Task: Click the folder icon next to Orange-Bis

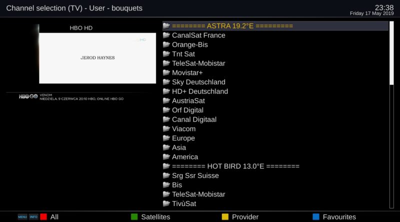Action: coord(166,44)
